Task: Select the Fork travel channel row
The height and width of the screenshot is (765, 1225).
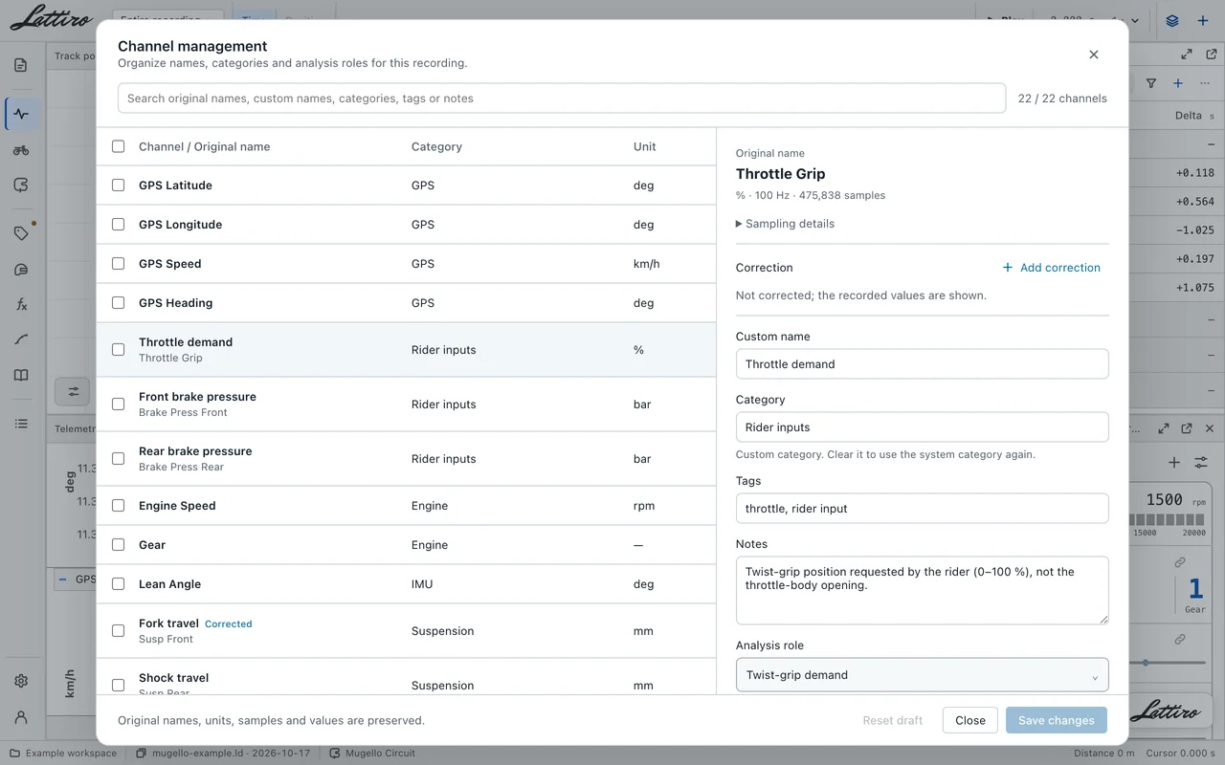Action: (406, 631)
